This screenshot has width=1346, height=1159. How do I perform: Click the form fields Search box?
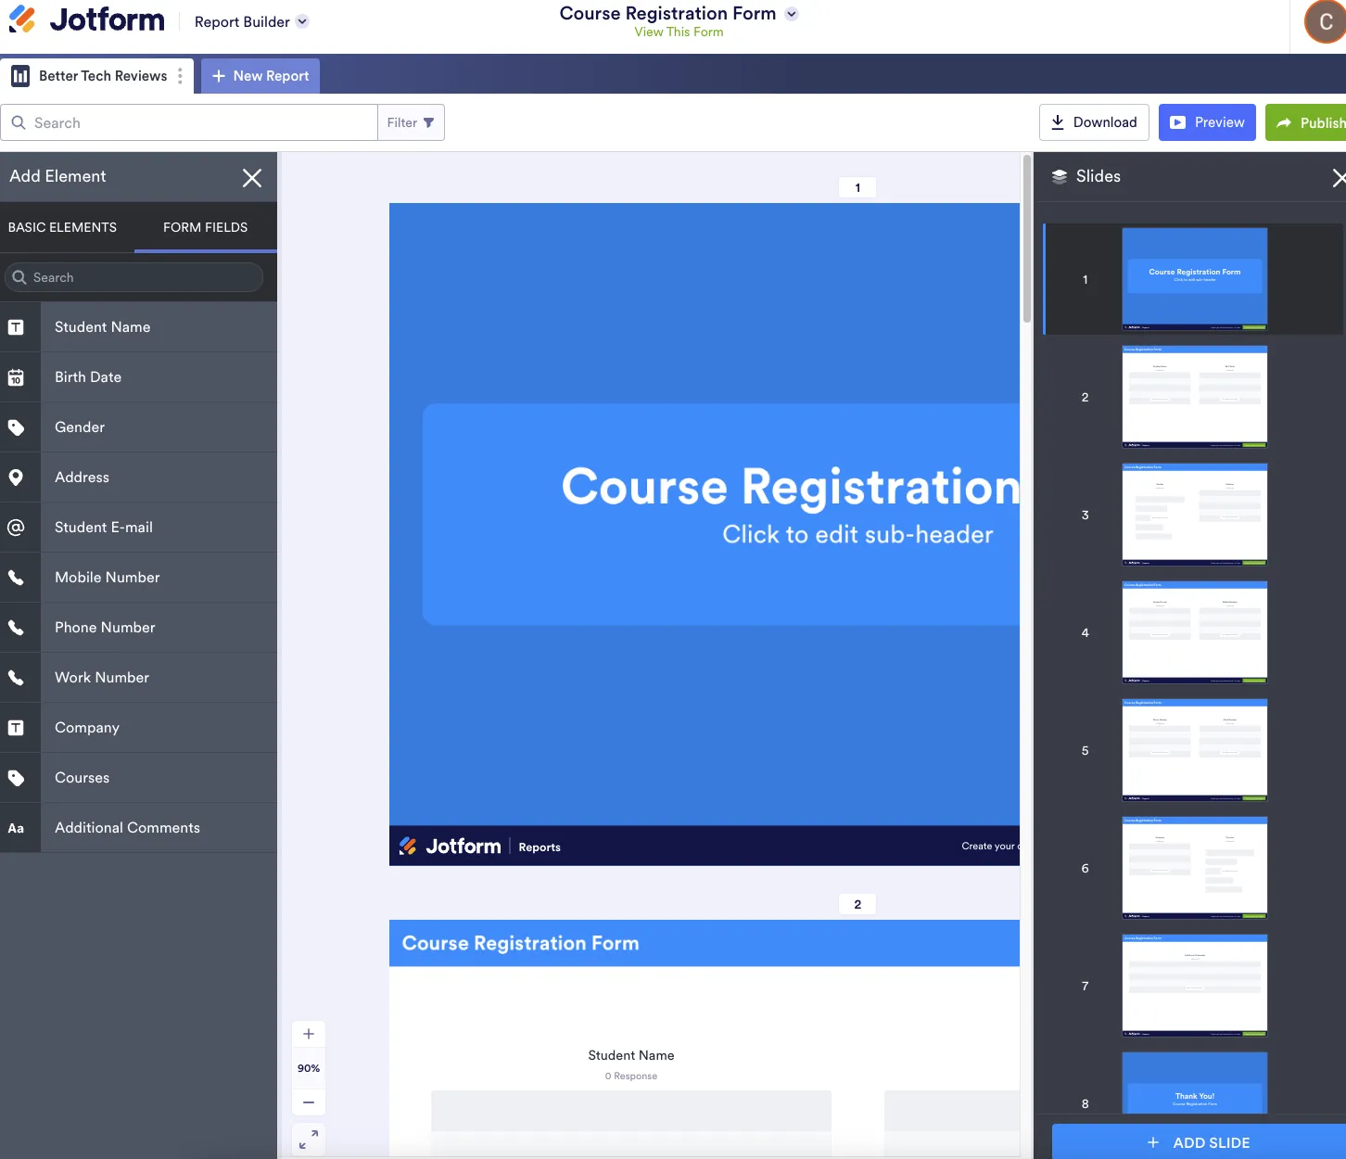134,277
